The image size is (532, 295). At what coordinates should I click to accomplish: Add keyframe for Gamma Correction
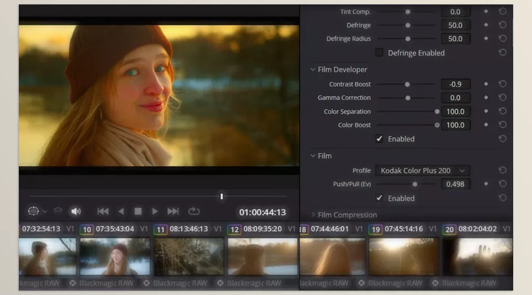pos(486,97)
